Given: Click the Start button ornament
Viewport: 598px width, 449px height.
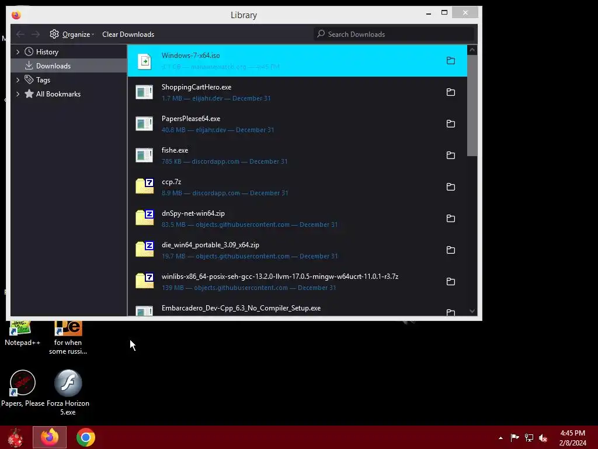Looking at the screenshot, I should point(15,437).
